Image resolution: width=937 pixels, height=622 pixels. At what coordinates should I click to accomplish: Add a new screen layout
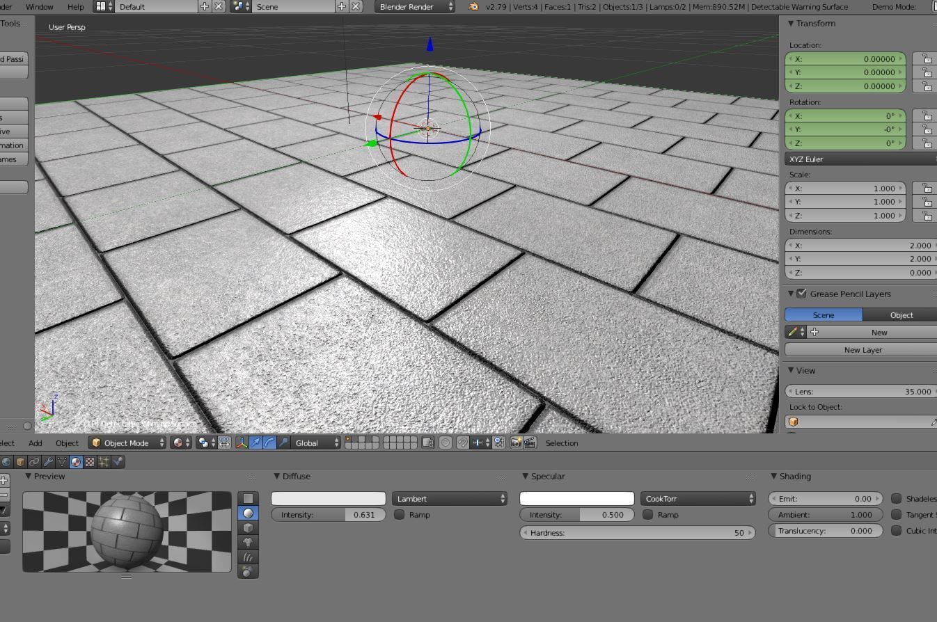(205, 6)
